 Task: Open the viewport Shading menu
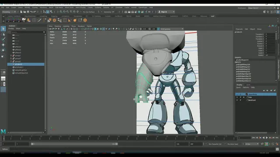pyautogui.click(x=58, y=26)
